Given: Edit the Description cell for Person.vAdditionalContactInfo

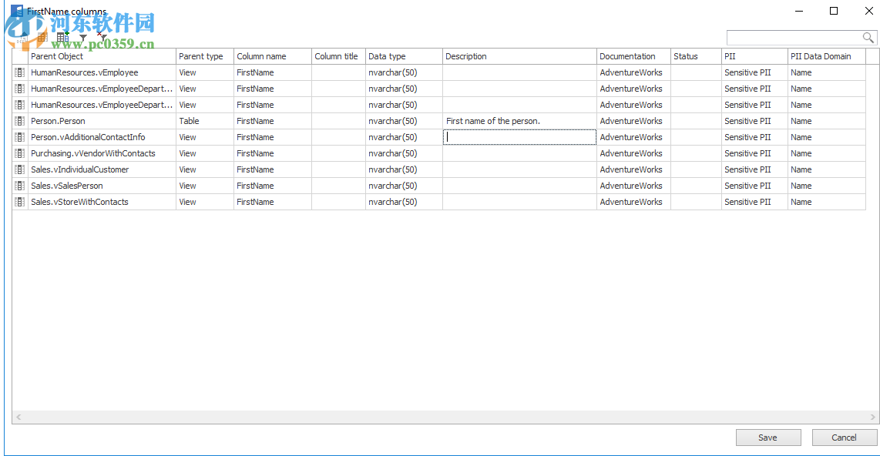Looking at the screenshot, I should (519, 137).
